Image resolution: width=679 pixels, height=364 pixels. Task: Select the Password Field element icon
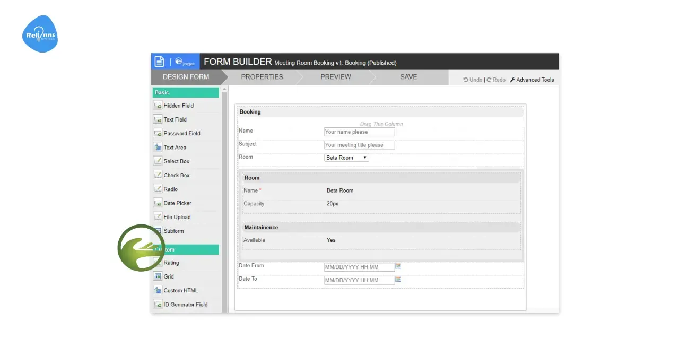click(158, 133)
